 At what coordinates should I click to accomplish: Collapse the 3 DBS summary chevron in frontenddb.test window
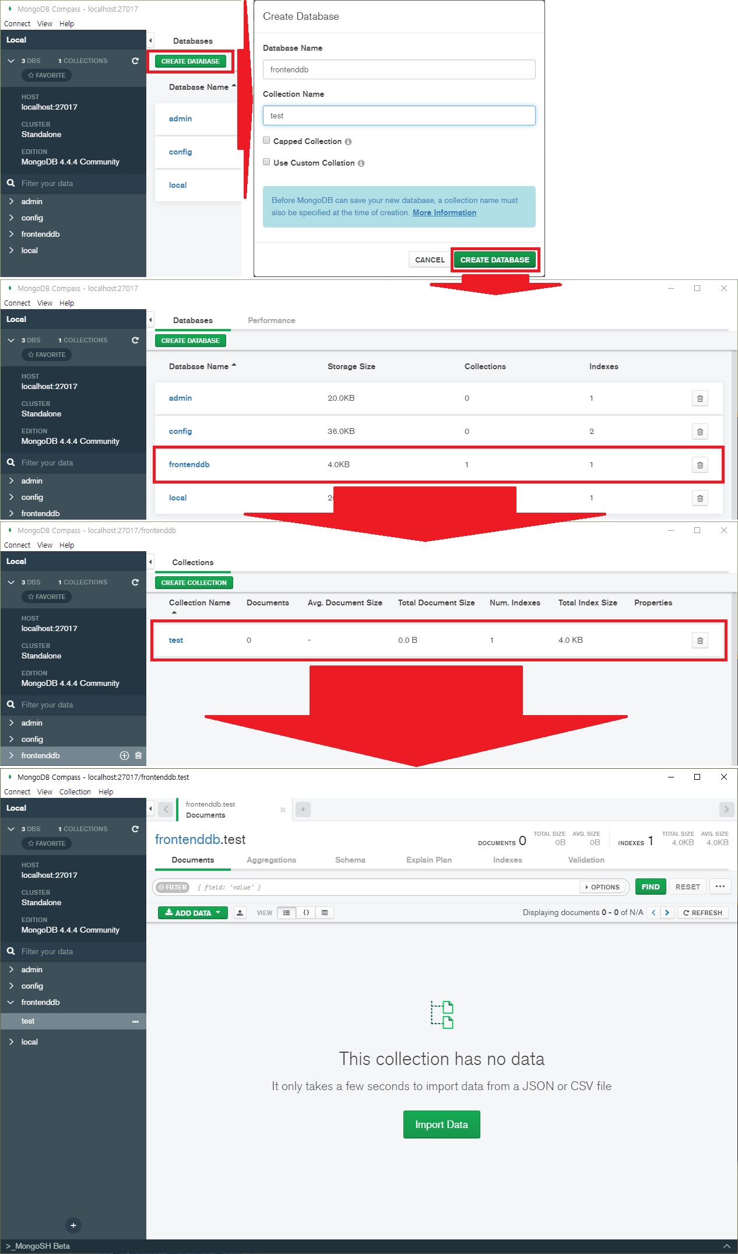tap(10, 829)
